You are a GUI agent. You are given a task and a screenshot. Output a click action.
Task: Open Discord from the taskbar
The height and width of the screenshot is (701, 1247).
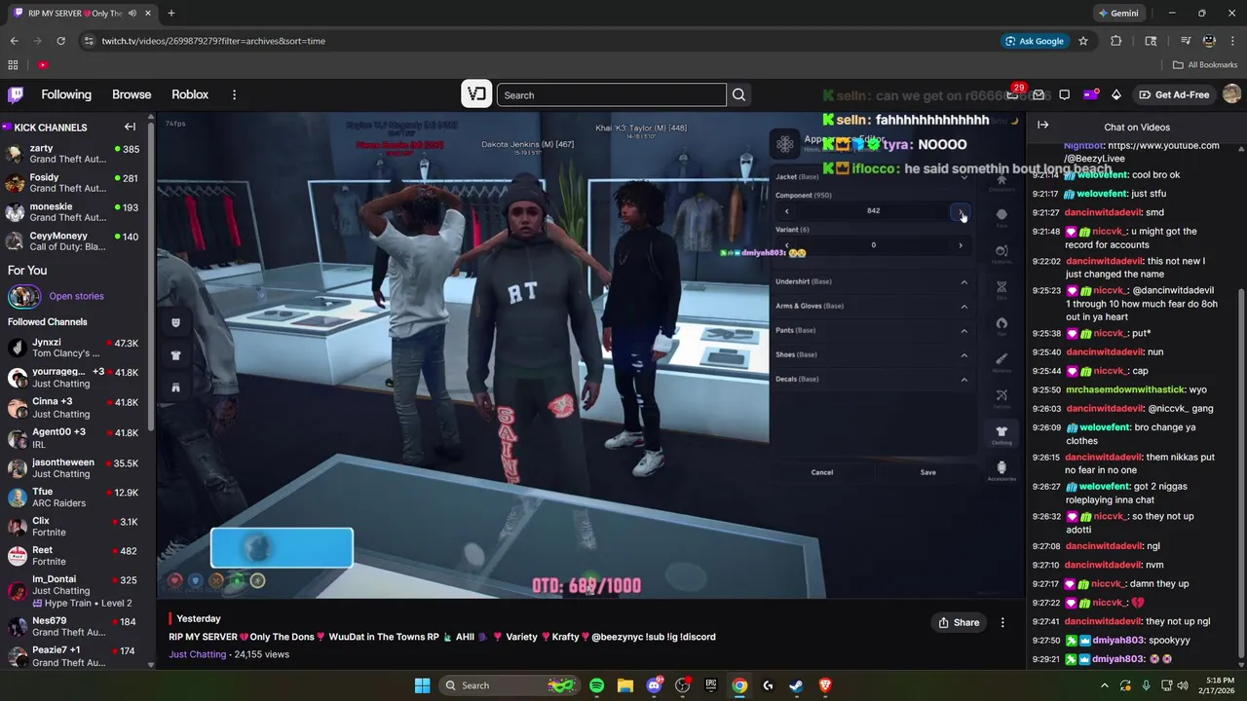654,685
